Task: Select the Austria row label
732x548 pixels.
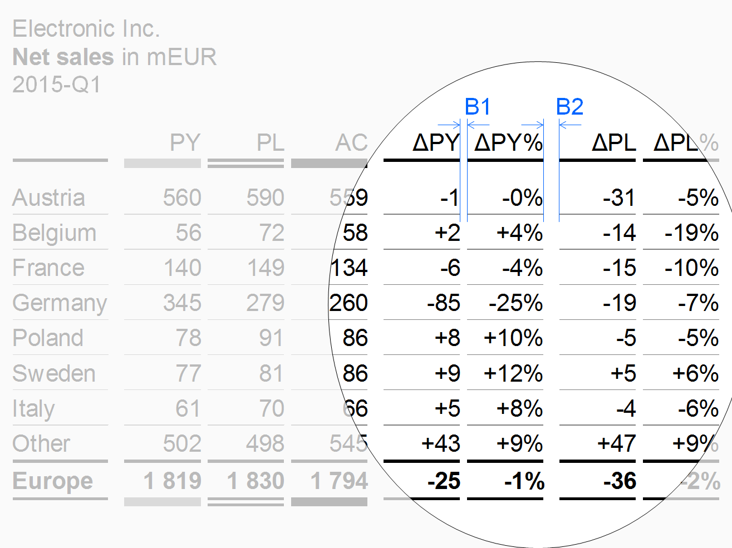Action: 49,198
